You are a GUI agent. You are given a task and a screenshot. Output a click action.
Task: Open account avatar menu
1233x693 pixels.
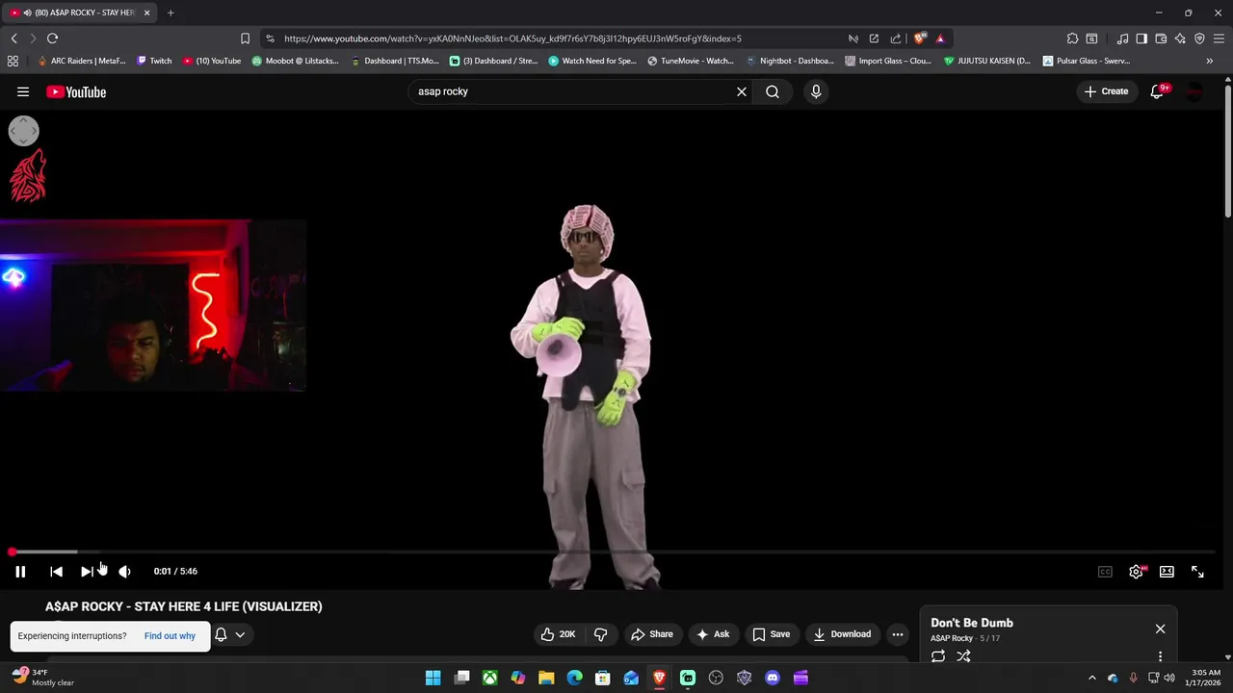coord(1194,91)
